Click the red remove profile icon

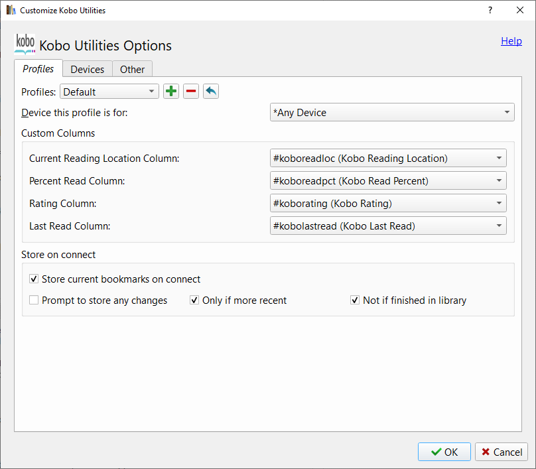tap(191, 92)
